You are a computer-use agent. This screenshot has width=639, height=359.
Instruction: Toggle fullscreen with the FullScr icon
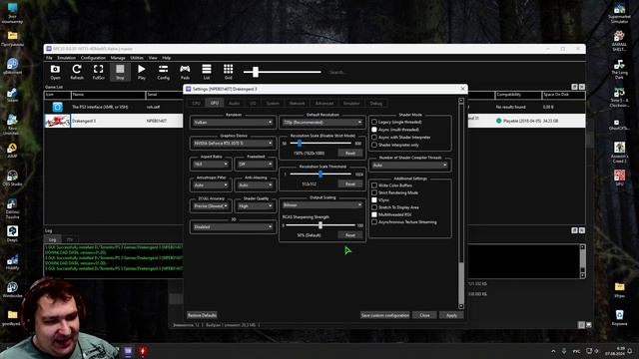coord(98,72)
